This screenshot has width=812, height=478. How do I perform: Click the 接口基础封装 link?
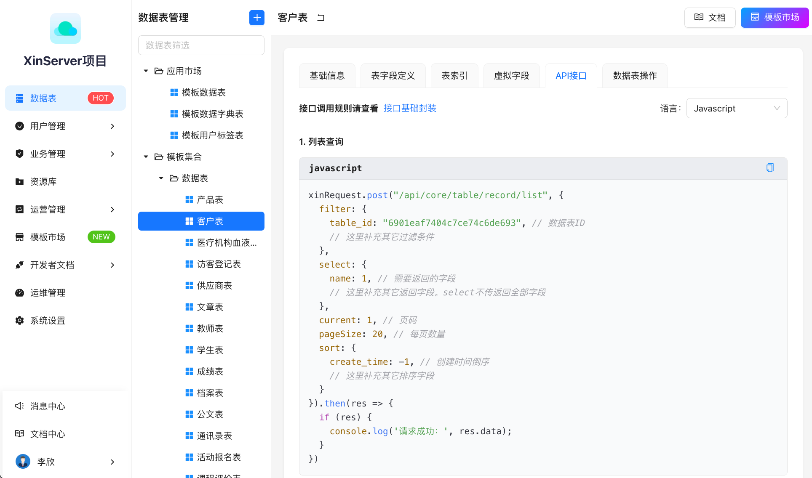(410, 108)
